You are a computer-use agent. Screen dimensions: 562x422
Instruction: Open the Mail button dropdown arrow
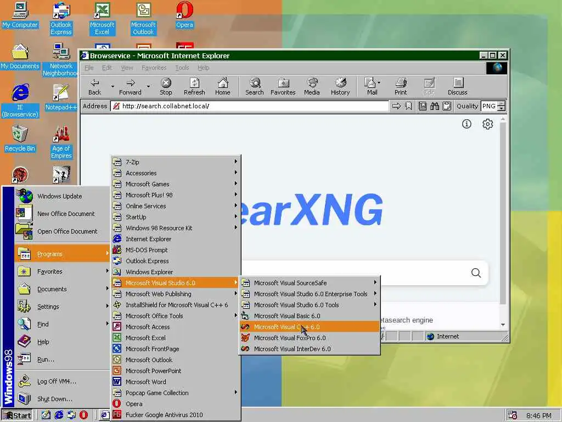coord(379,82)
